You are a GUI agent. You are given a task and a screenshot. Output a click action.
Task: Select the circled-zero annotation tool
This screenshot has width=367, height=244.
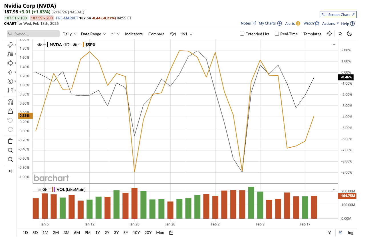(10, 81)
